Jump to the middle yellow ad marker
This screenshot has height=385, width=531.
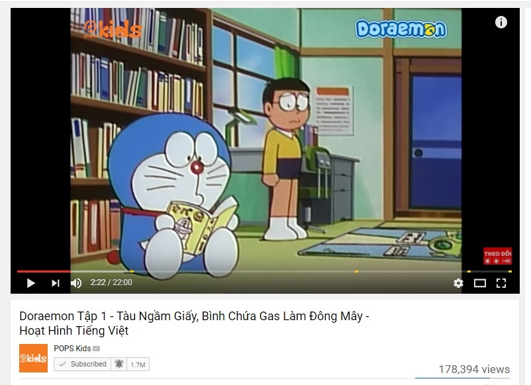356,271
